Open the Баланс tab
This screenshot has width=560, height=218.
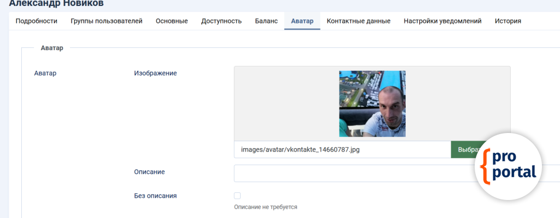(266, 21)
